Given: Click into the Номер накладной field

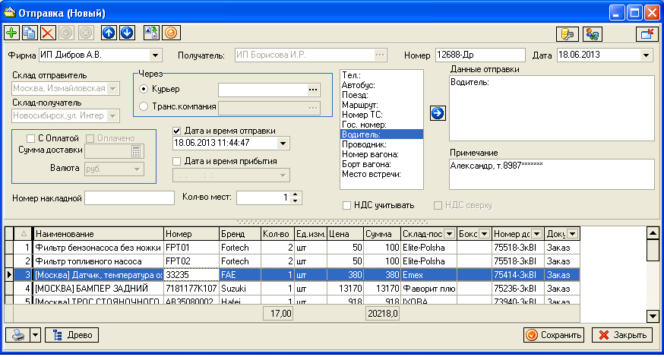Looking at the screenshot, I should tap(130, 197).
